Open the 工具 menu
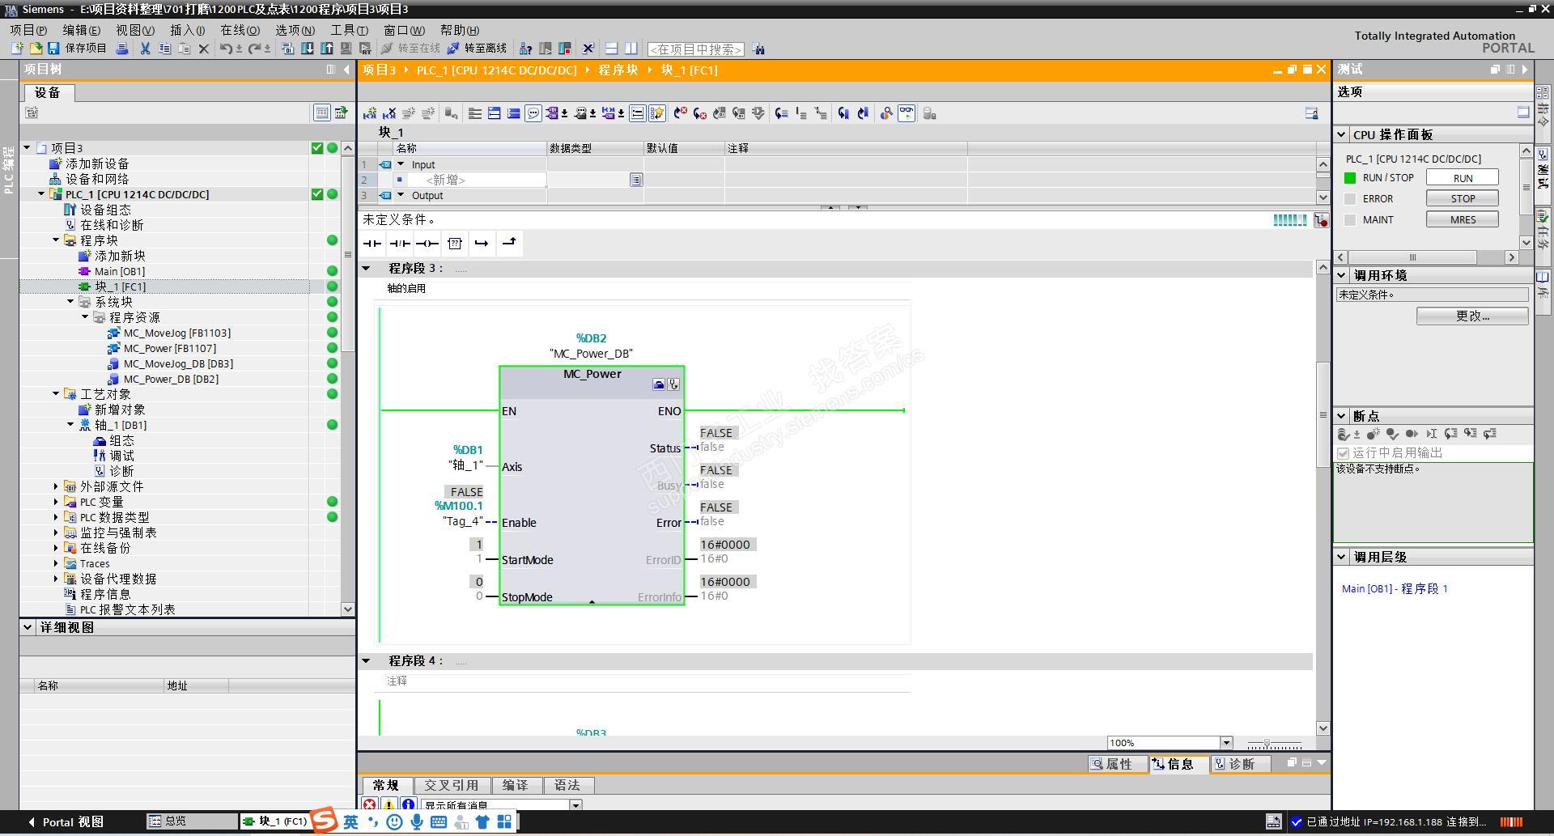The height and width of the screenshot is (836, 1554). (x=350, y=30)
